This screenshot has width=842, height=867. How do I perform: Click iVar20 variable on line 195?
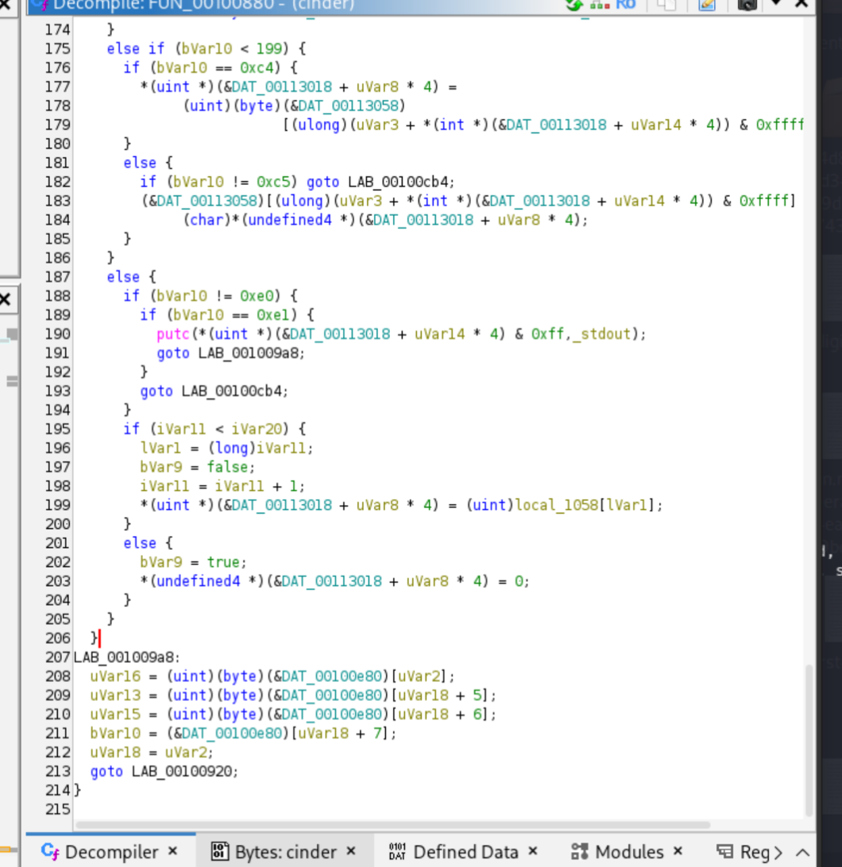tap(257, 429)
